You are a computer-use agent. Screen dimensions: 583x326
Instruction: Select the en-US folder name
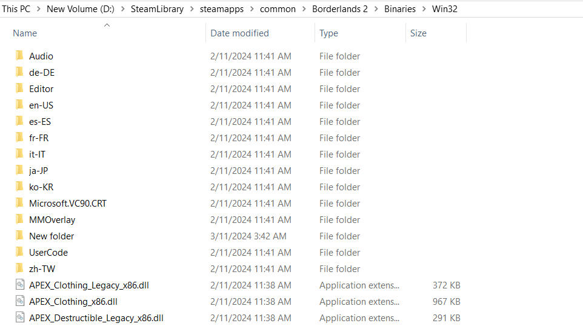(41, 105)
